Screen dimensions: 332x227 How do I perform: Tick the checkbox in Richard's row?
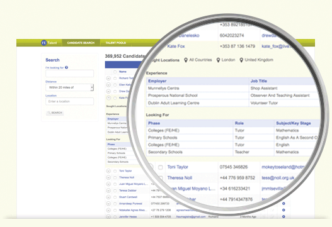115,79
